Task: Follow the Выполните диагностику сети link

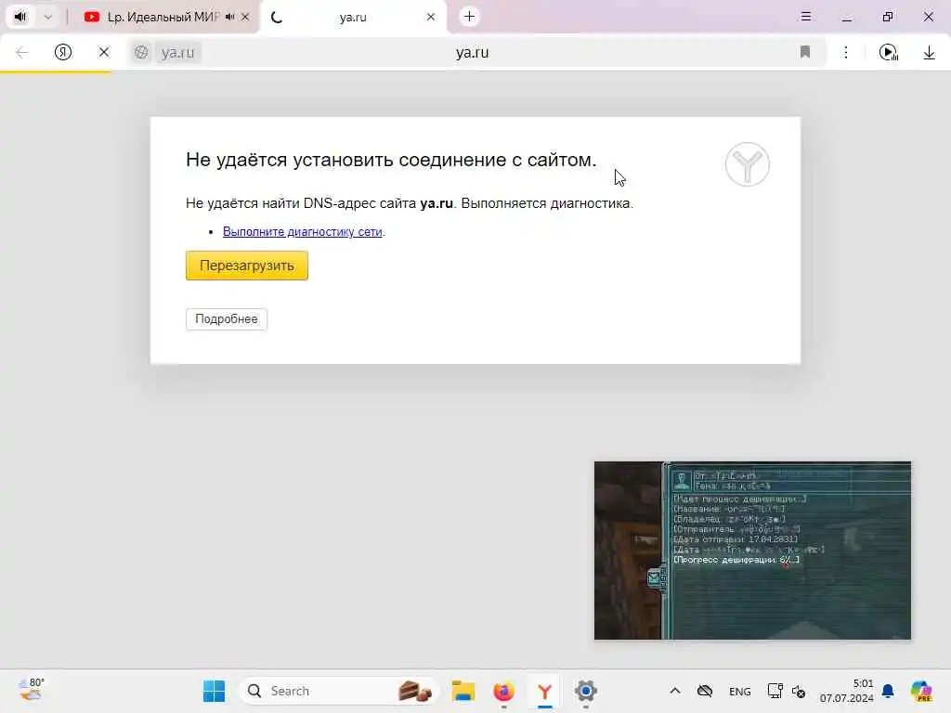Action: point(303,231)
